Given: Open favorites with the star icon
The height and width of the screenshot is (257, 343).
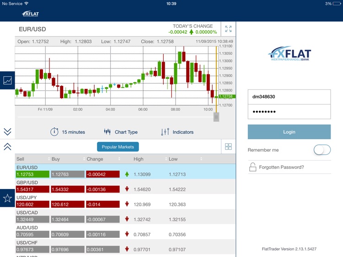Looking at the screenshot, I should [7, 198].
